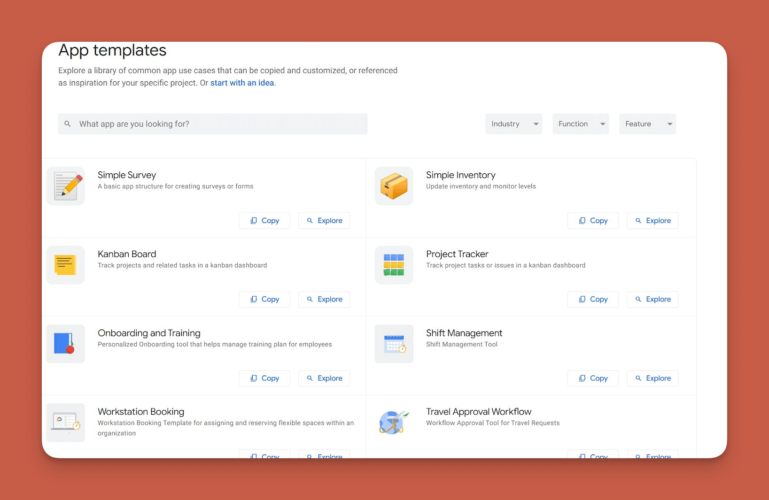This screenshot has height=500, width=769.
Task: Explore the Kanban Board template
Action: click(x=324, y=300)
